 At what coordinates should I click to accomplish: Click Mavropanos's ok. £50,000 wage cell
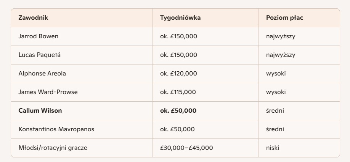click(177, 129)
